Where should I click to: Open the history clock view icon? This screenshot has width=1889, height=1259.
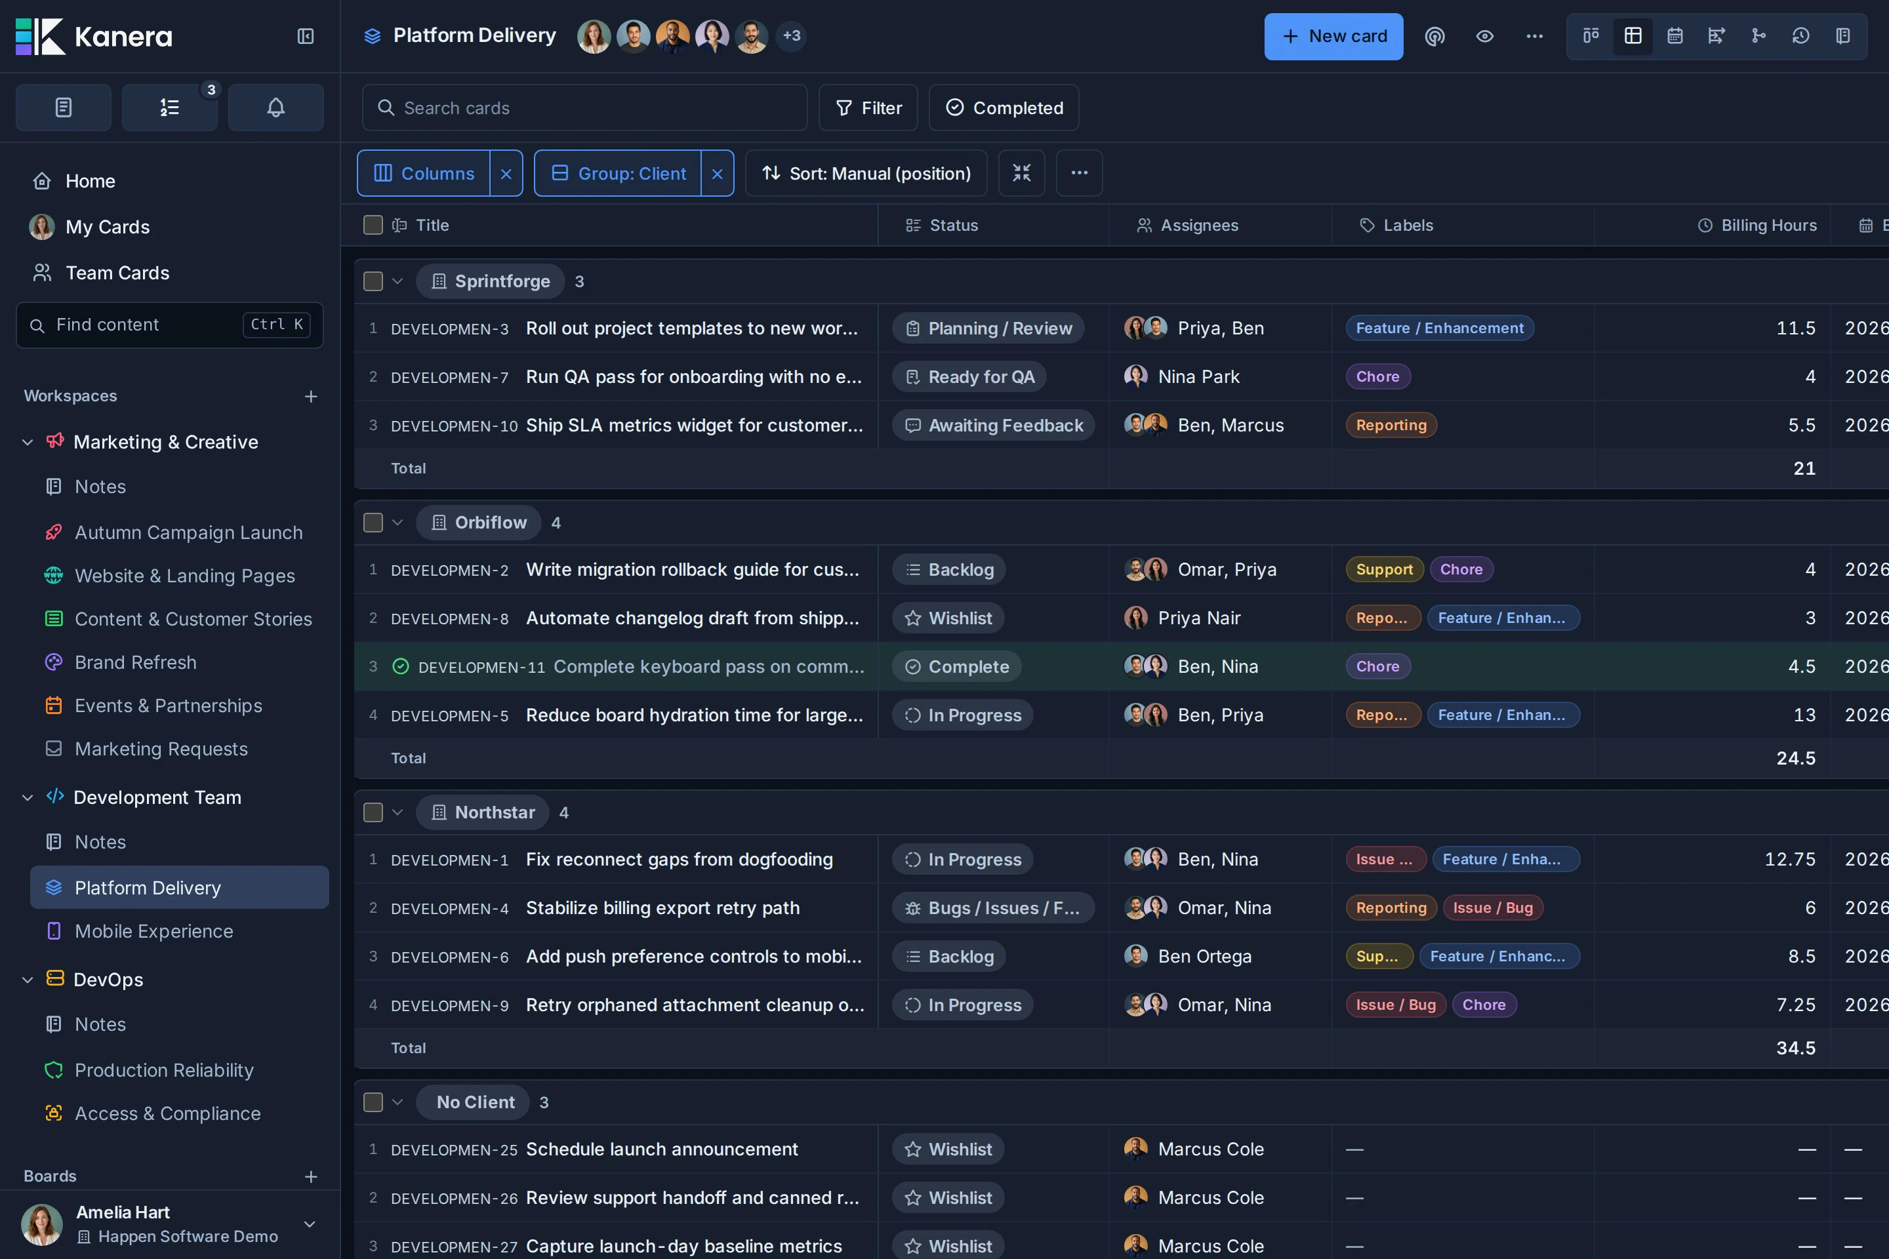pos(1800,36)
